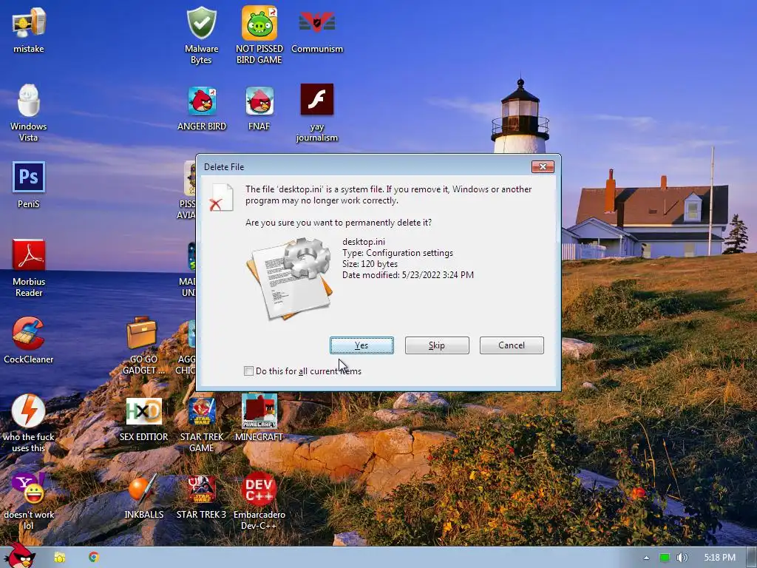Viewport: 757px width, 568px height.
Task: Select the Morbius Reader icon
Action: (29, 268)
